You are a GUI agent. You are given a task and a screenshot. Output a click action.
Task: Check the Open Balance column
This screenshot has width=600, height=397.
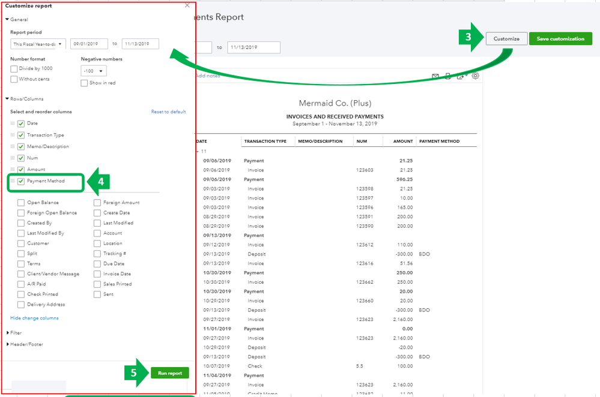pyautogui.click(x=21, y=203)
